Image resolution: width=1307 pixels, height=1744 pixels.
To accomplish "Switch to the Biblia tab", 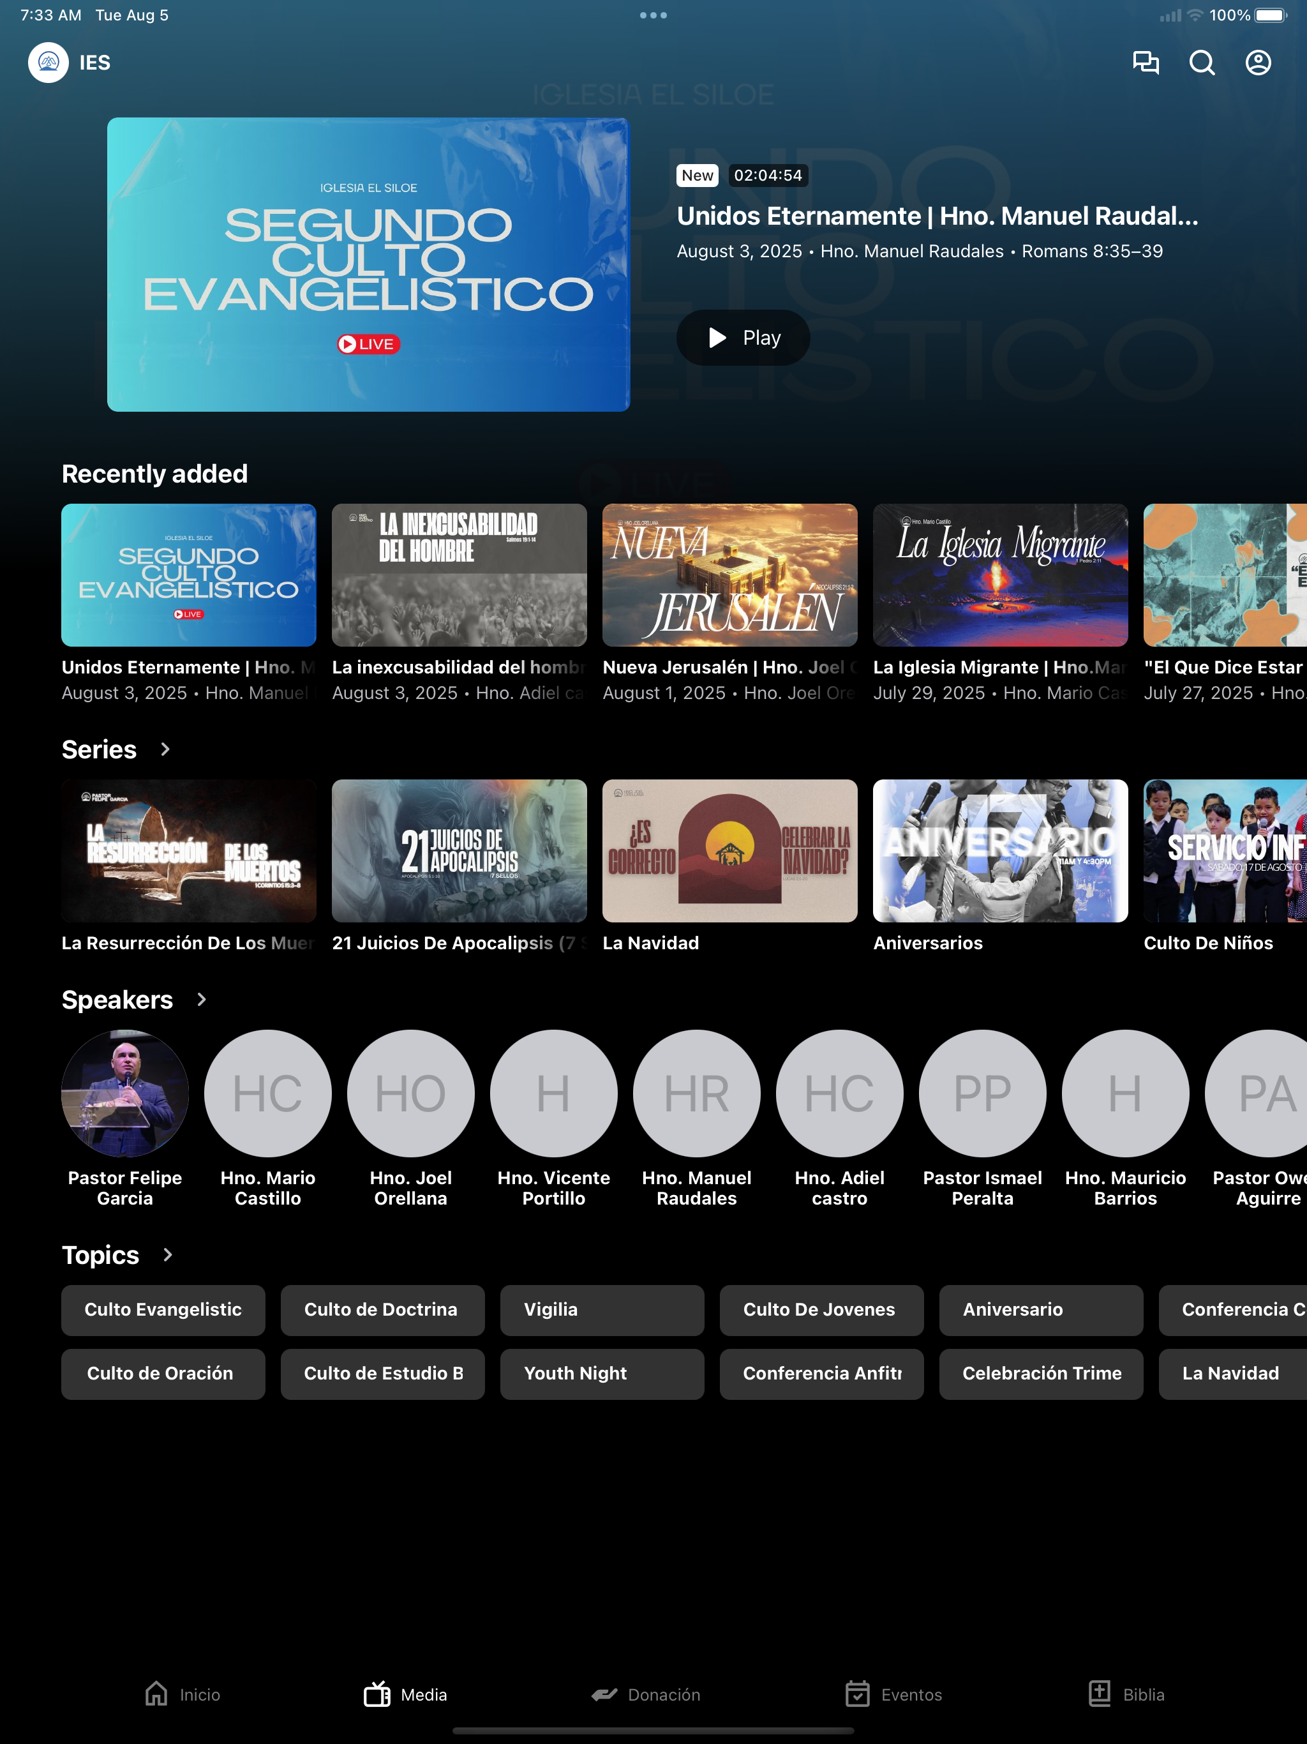I will click(x=1126, y=1694).
